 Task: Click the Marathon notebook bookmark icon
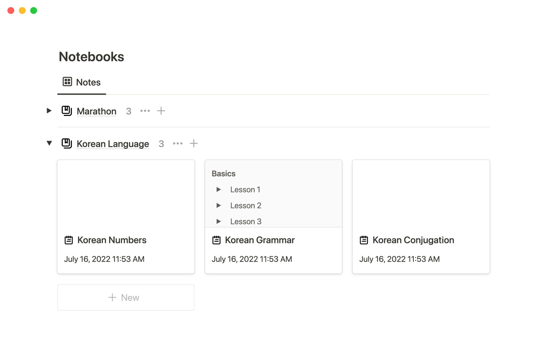67,111
